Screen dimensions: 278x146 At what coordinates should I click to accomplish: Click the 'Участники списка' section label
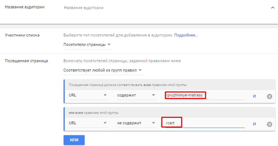[x=22, y=35]
